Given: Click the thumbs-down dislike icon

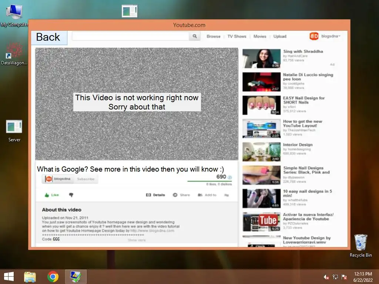Looking at the screenshot, I should click(71, 195).
